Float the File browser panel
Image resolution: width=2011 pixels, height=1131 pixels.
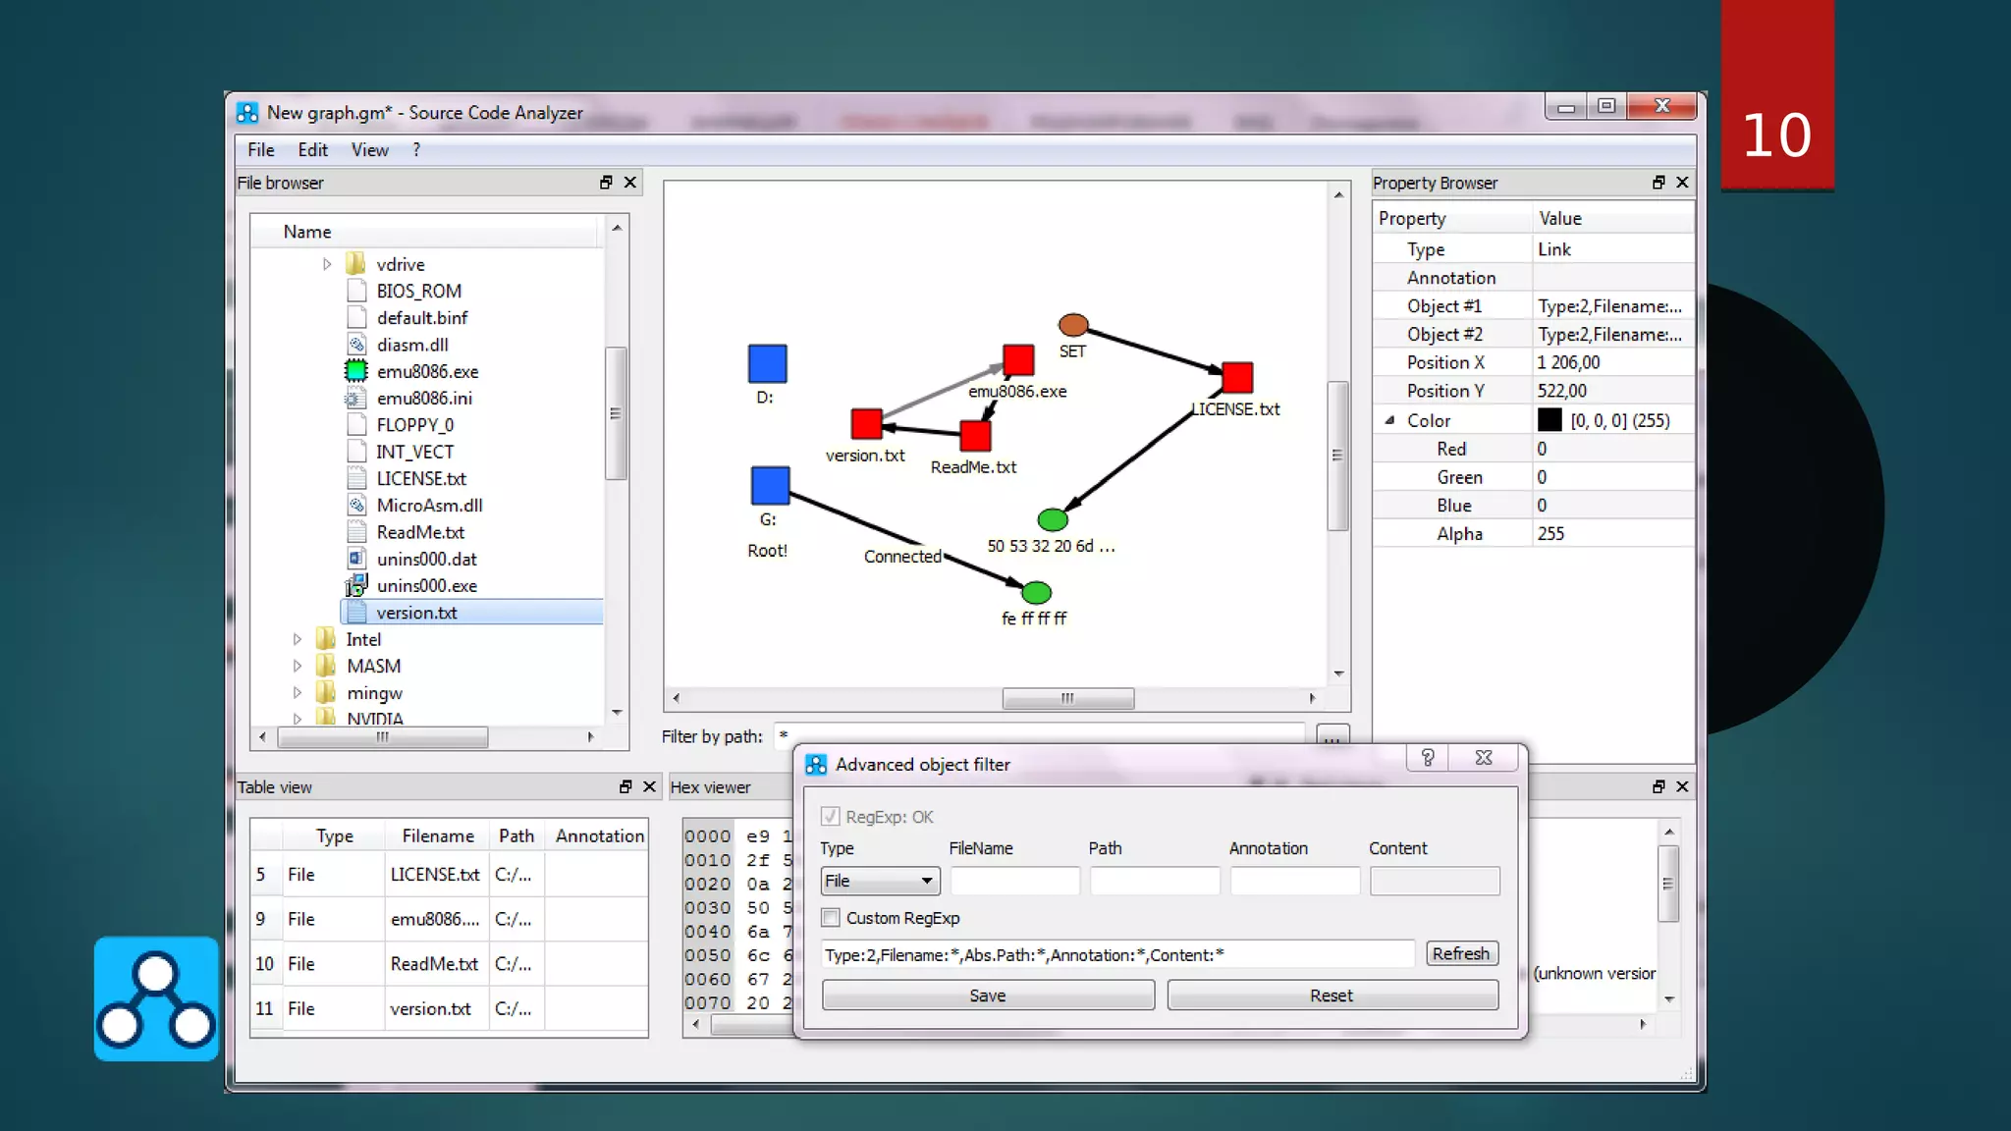(606, 183)
